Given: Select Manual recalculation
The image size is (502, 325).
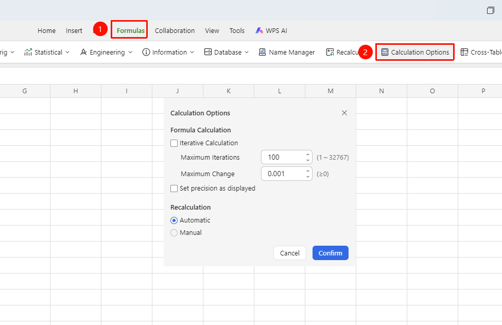Looking at the screenshot, I should point(174,233).
